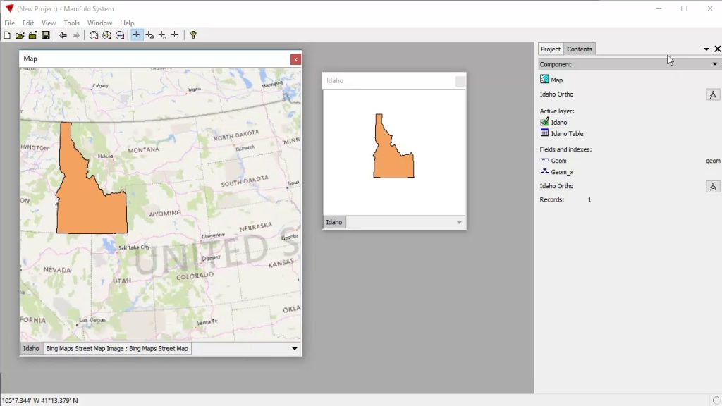Image resolution: width=722 pixels, height=406 pixels.
Task: Click the Save project floppy icon
Action: [45, 35]
